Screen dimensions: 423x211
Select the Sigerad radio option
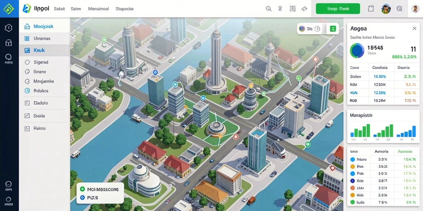point(37,62)
